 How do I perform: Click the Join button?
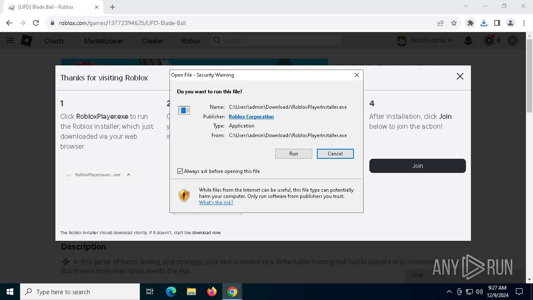tap(417, 166)
